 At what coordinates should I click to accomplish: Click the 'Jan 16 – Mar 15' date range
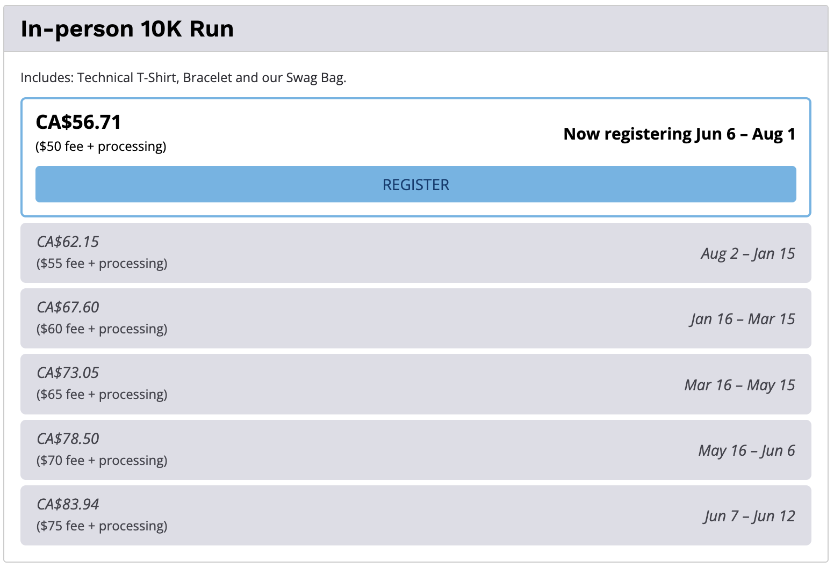[743, 319]
